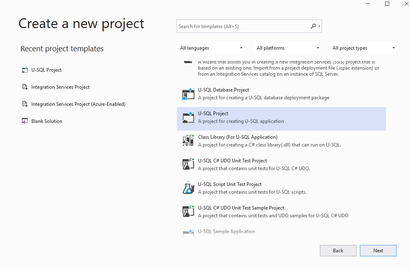
Task: Click the Class Library (For U-SQL Application) icon
Action: pos(188,141)
